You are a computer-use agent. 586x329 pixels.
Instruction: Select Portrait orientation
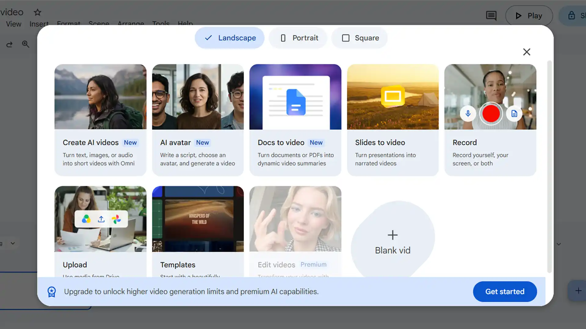(x=298, y=38)
